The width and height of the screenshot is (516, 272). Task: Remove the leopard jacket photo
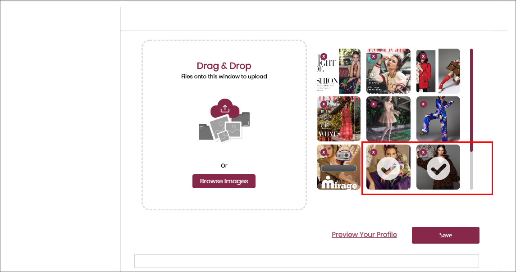(423, 152)
